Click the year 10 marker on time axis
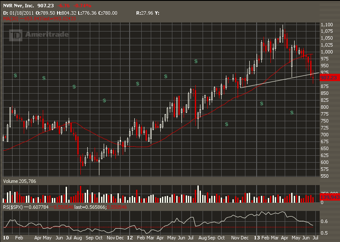 6,238
